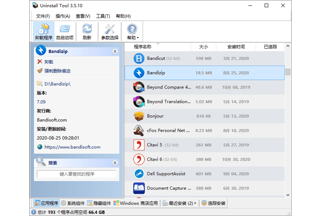Click the Beyond Compare 4 icon
The image size is (321, 216).
click(x=139, y=87)
